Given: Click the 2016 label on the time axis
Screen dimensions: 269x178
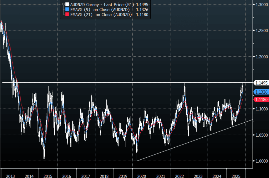Looking at the screenshot, I should pyautogui.click(x=66, y=176).
